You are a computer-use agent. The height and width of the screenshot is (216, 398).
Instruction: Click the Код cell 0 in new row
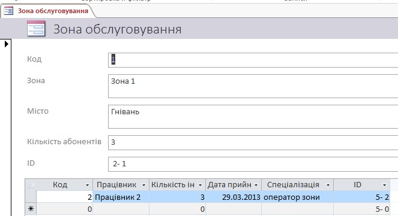(64, 209)
